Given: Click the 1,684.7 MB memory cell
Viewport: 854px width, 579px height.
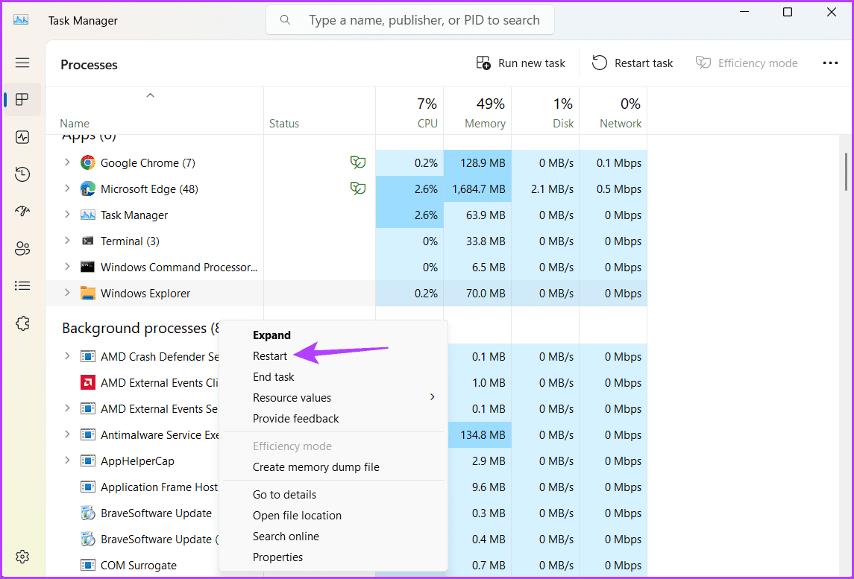Looking at the screenshot, I should tap(477, 189).
